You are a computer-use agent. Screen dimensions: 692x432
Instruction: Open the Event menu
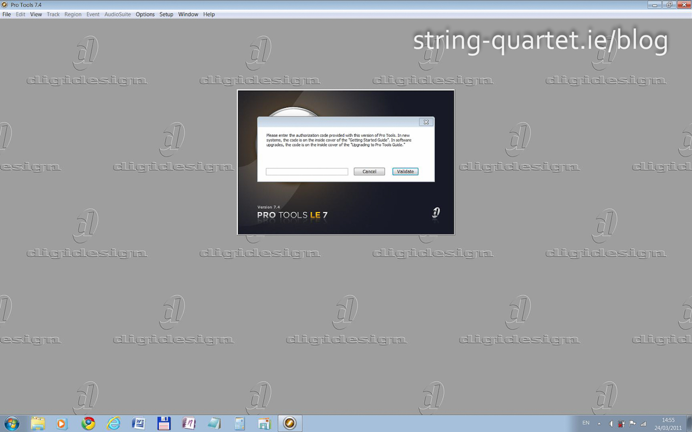[93, 14]
